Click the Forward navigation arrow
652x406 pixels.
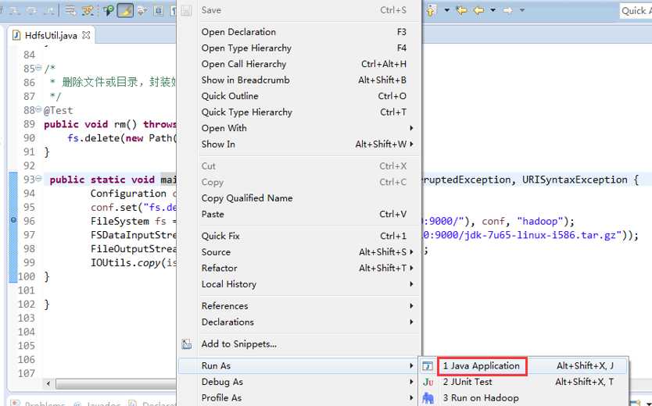click(507, 10)
